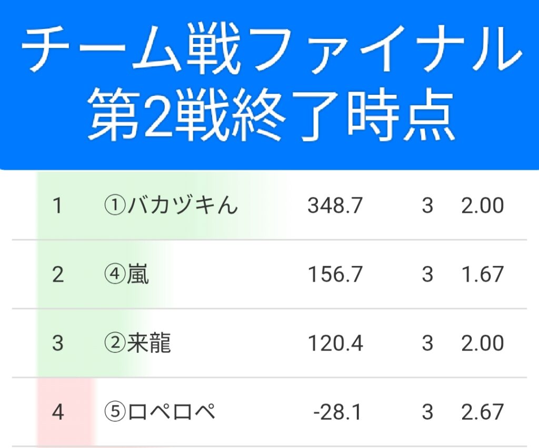Open team ⑤ロペロペ entry
The height and width of the screenshot is (448, 539).
click(160, 412)
